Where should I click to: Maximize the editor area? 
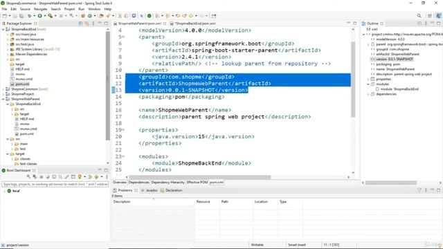355,24
